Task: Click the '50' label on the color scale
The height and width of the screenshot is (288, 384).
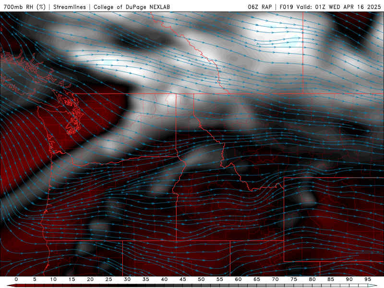Action: [x=201, y=279]
